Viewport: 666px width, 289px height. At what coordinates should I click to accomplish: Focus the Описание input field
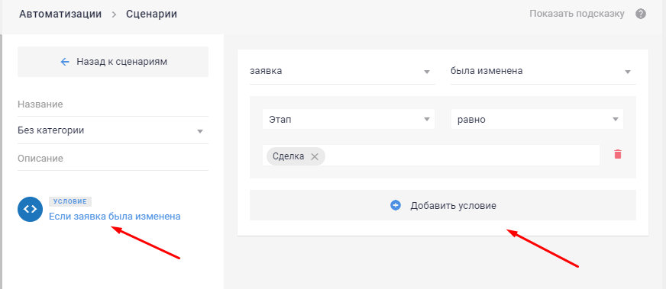click(x=113, y=159)
